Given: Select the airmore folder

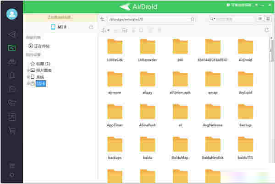Looking at the screenshot, I should [115, 83].
